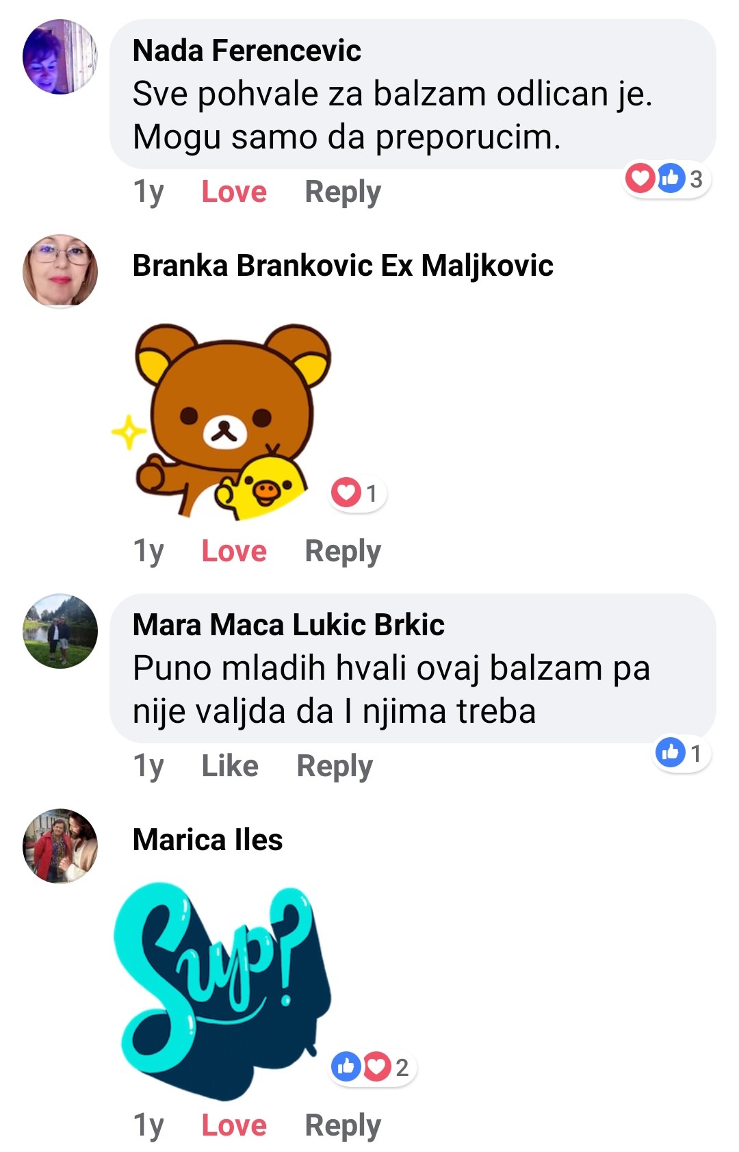Reply to Marica Iles's sticker comment
The height and width of the screenshot is (1152, 739).
click(343, 1126)
